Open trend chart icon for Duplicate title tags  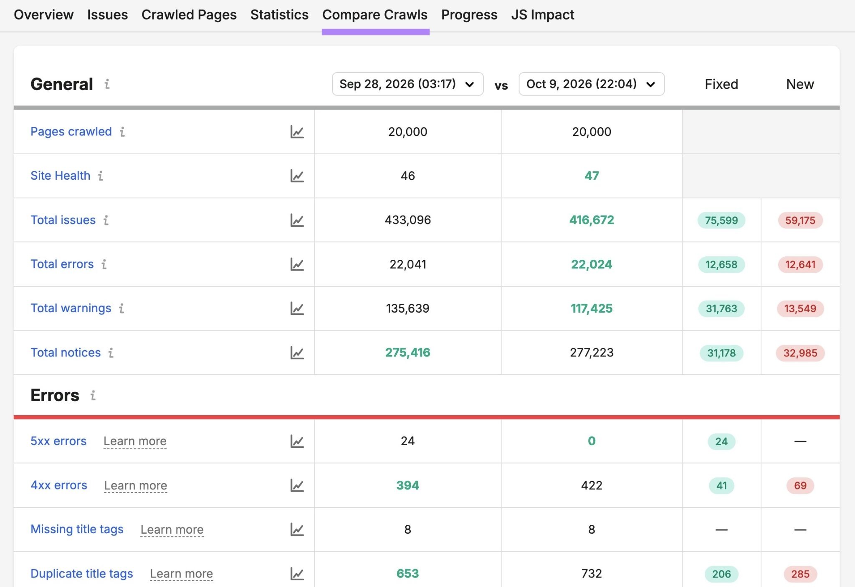click(297, 574)
